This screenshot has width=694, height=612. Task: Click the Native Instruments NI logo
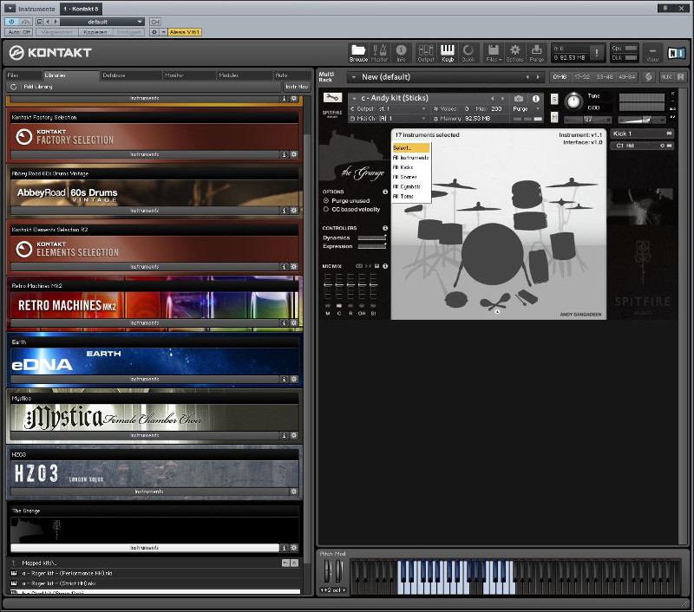[676, 53]
